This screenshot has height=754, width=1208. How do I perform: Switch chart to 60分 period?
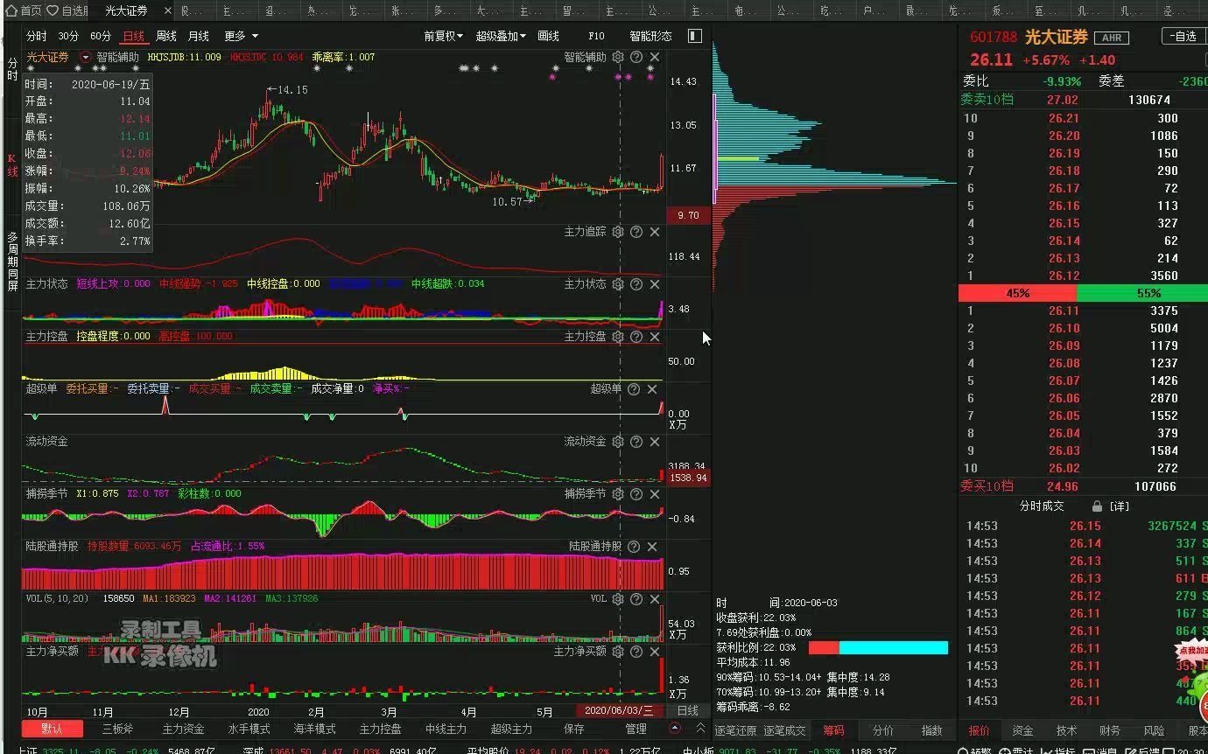(x=101, y=36)
